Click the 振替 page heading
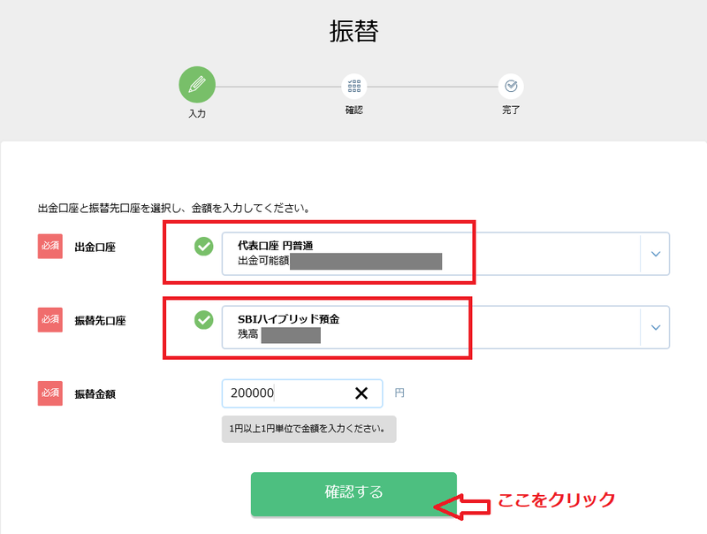This screenshot has width=707, height=534. tap(354, 31)
